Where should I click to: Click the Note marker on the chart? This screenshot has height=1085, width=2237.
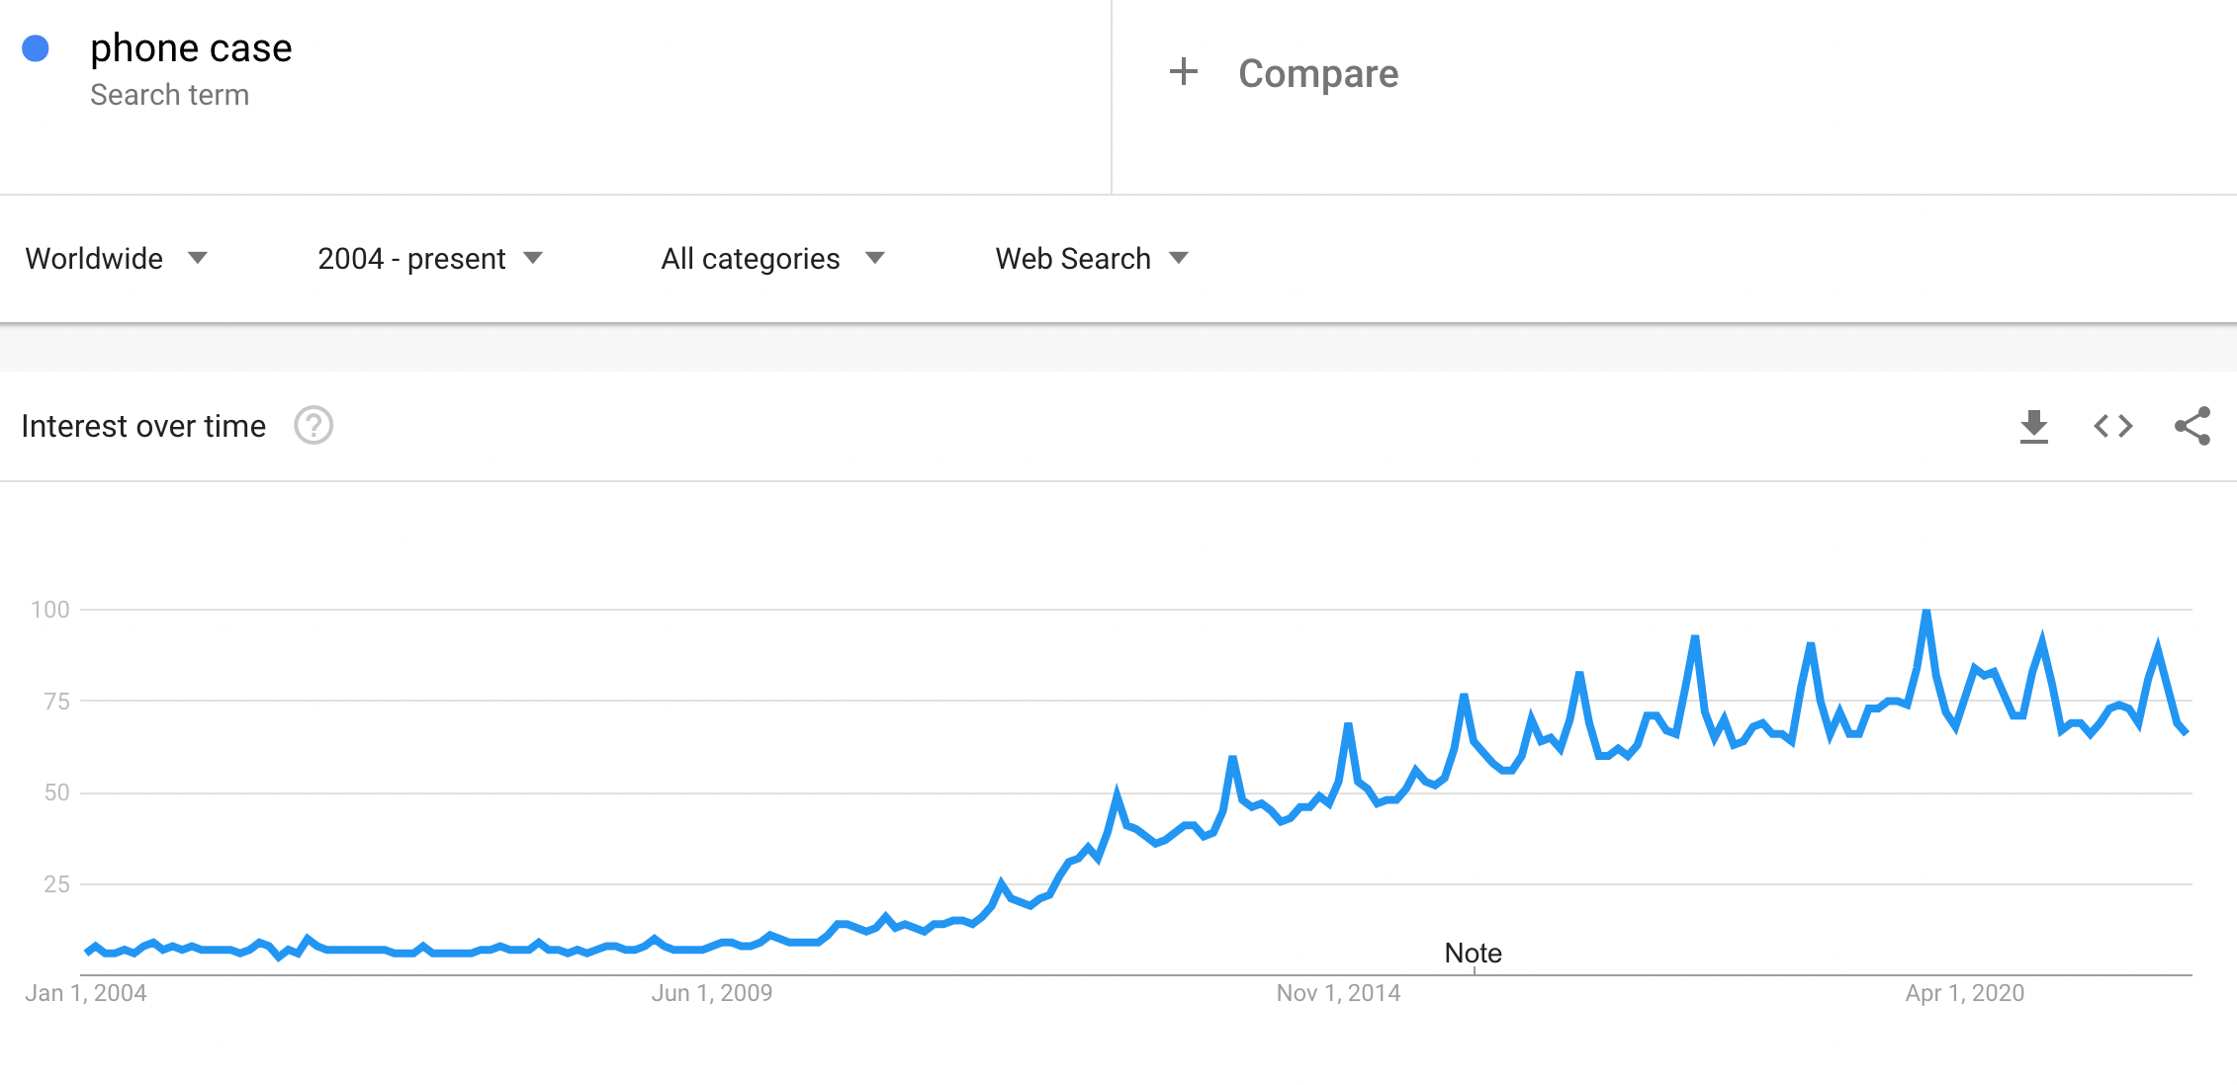[1473, 954]
